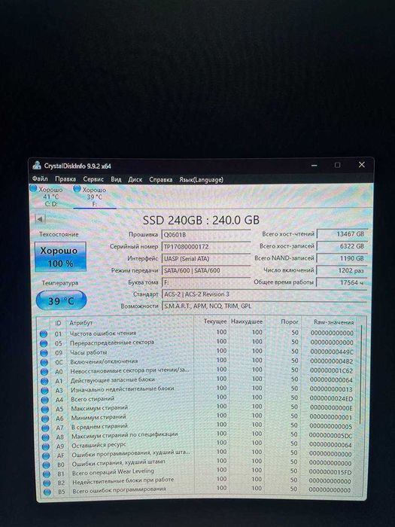Click the 39 °C temperature button
The width and height of the screenshot is (395, 527).
coord(61,300)
